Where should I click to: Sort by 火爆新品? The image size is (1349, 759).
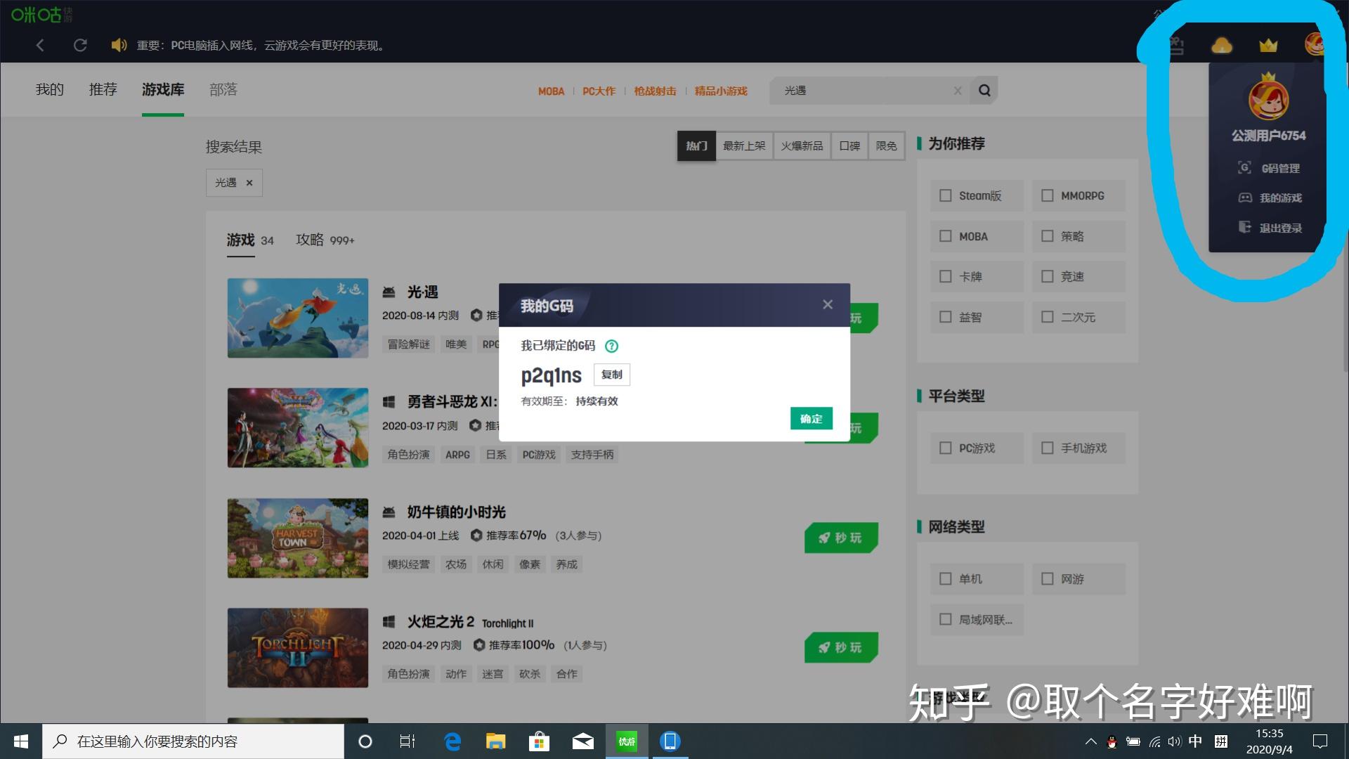802,146
